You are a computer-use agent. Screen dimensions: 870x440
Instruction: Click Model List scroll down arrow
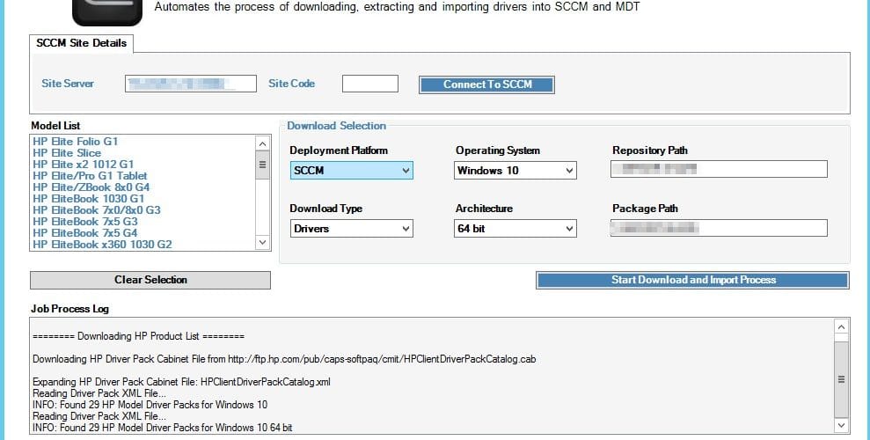pyautogui.click(x=262, y=242)
